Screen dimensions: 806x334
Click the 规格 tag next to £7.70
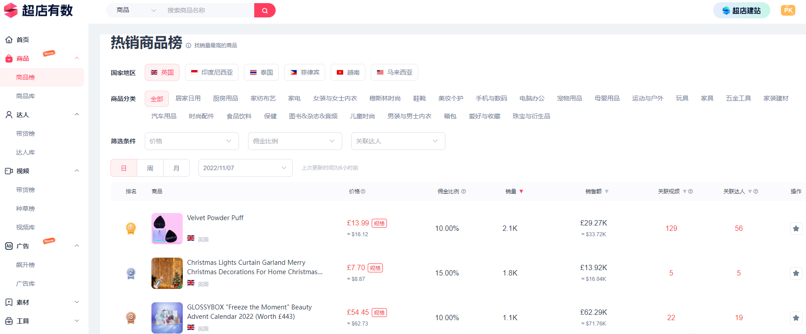click(x=375, y=268)
